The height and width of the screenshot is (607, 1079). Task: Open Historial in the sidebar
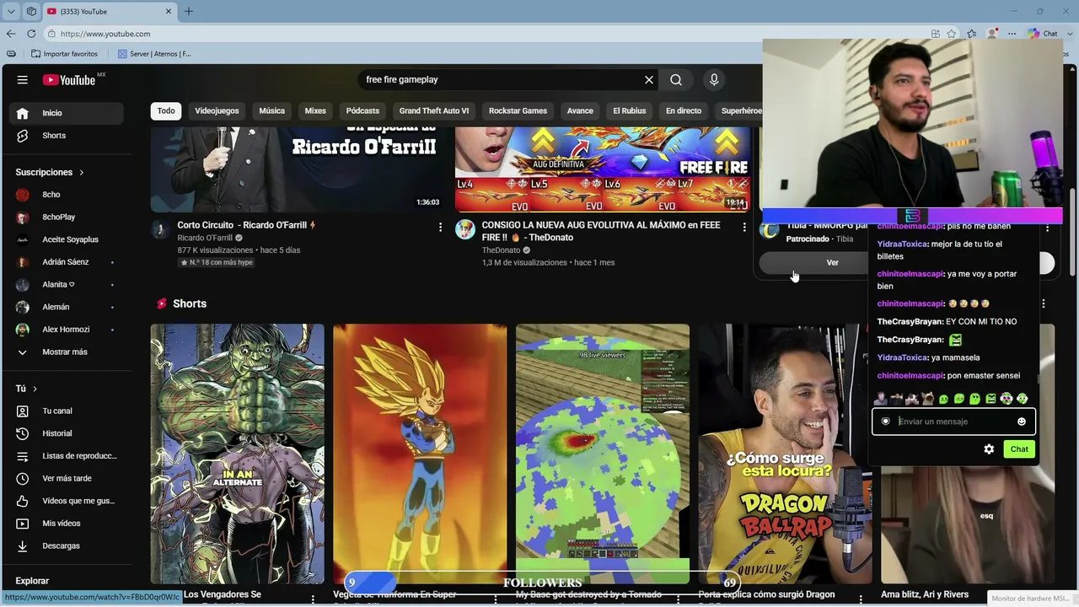(67, 433)
